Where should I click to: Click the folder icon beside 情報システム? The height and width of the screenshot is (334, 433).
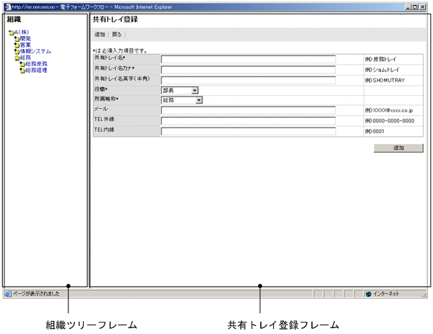(17, 52)
